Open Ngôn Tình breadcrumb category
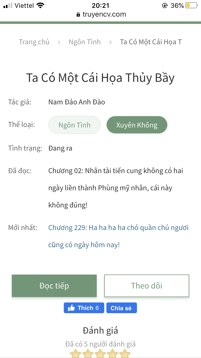 pyautogui.click(x=85, y=42)
